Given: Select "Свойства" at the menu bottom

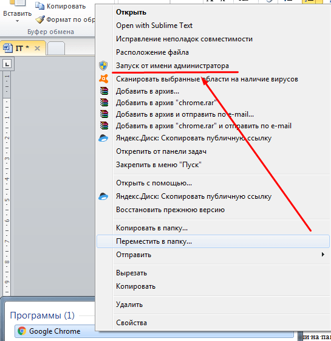Looking at the screenshot, I should pos(131,323).
